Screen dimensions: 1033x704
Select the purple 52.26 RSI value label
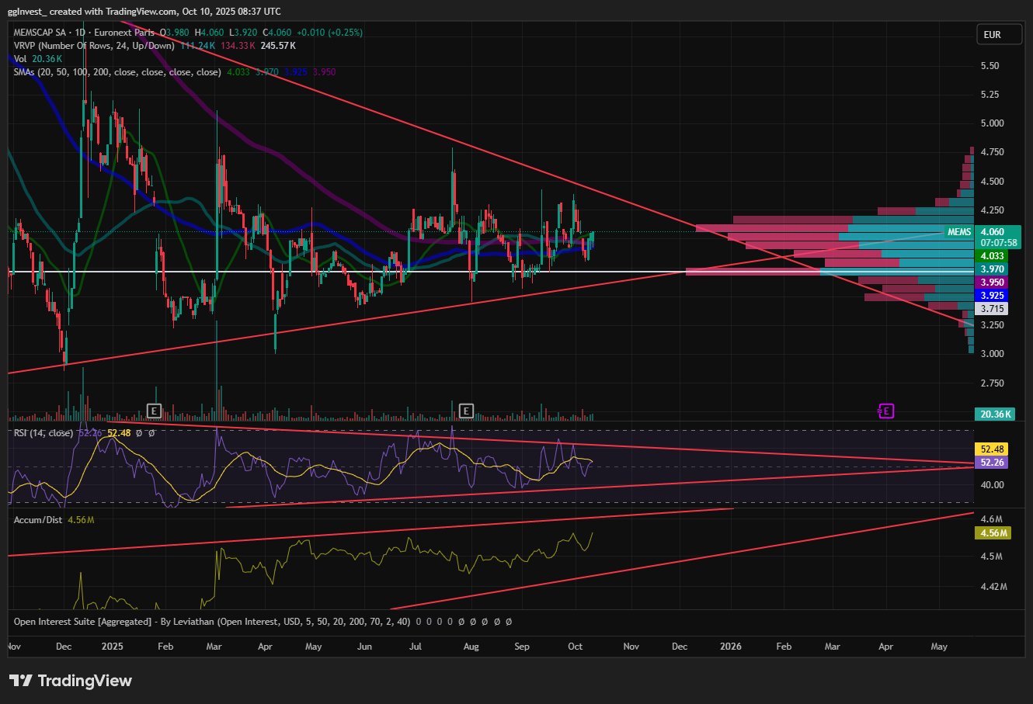point(993,463)
